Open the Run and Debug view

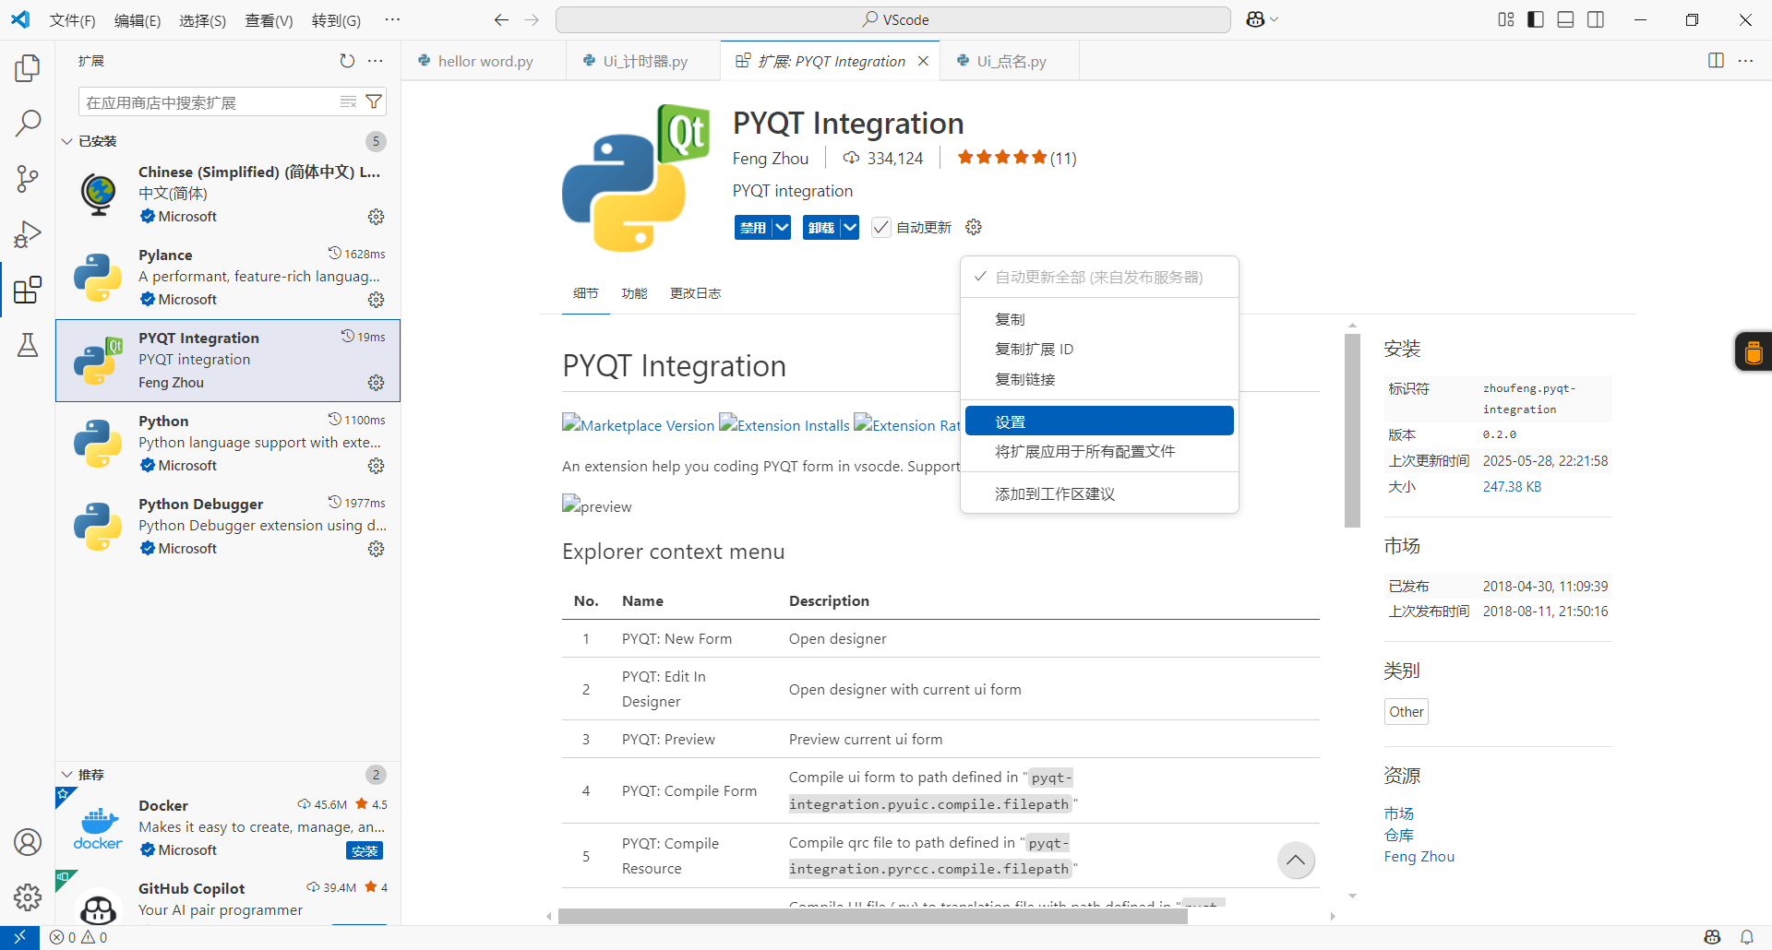(27, 233)
